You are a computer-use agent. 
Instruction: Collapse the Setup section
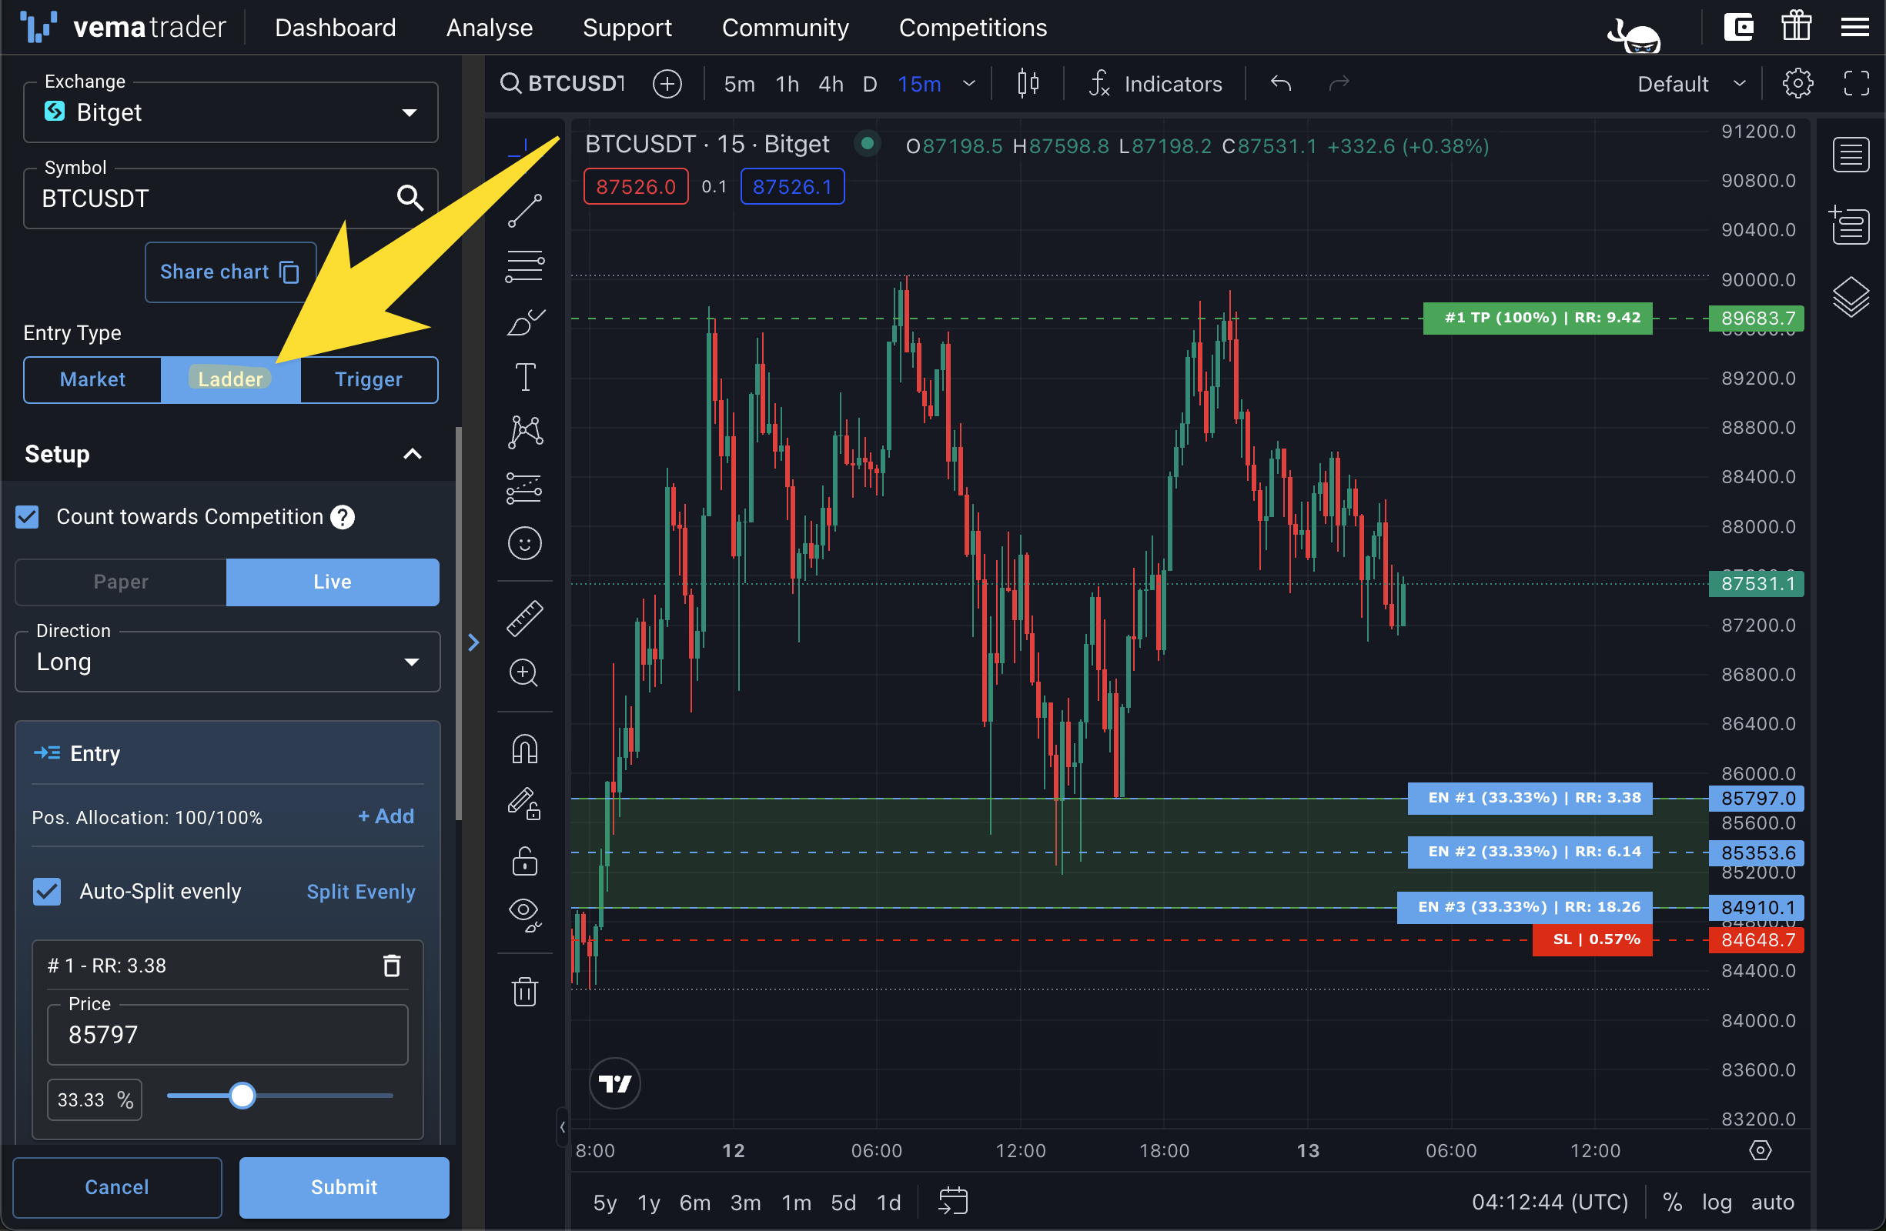[412, 454]
